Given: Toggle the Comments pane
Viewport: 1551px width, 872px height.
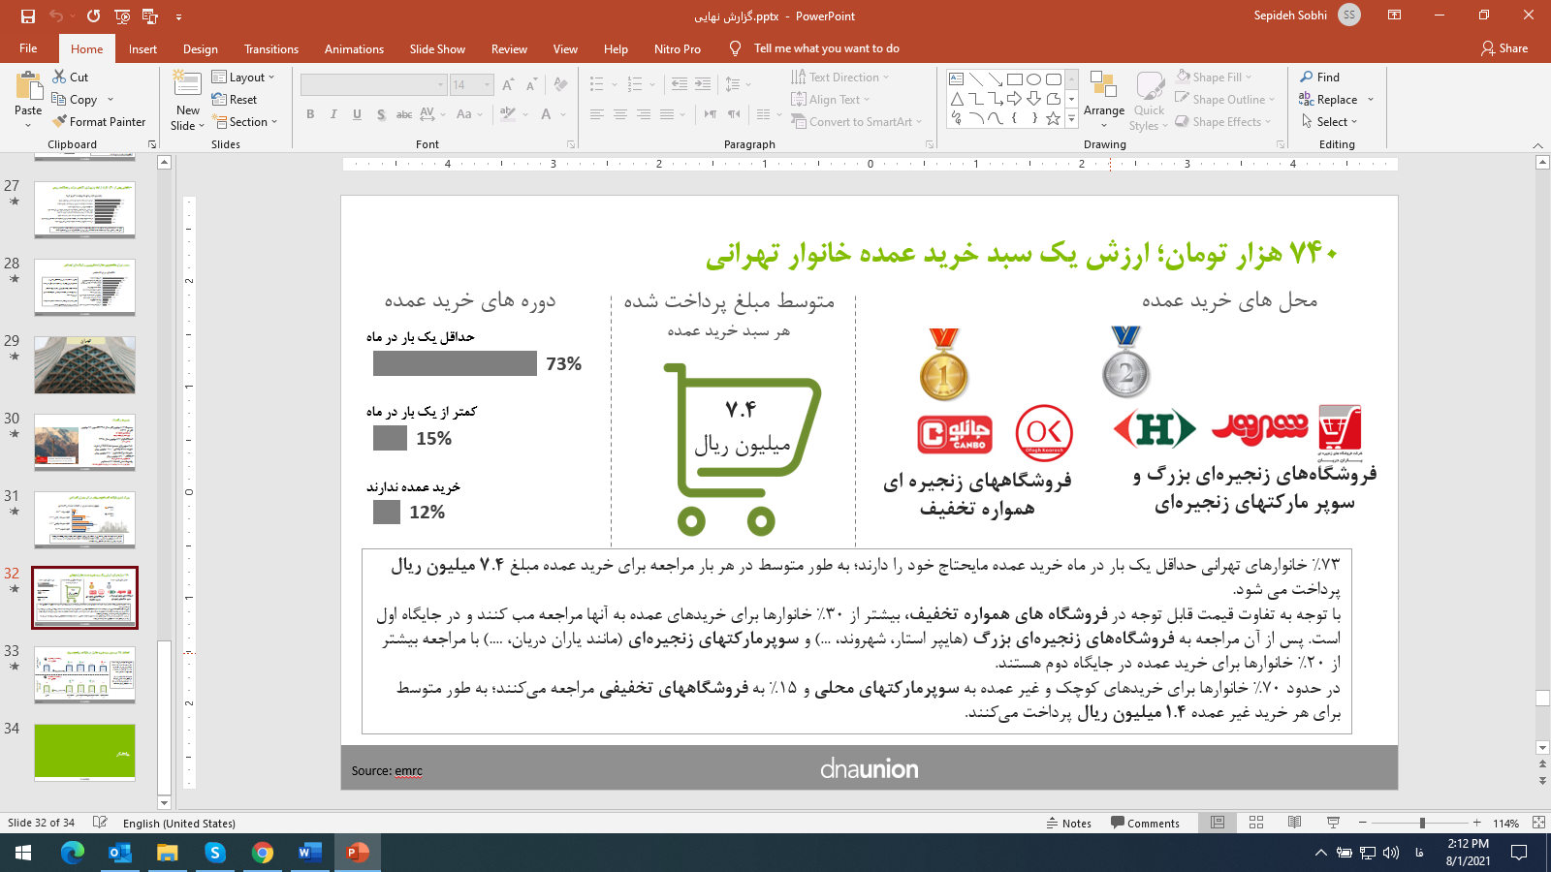Looking at the screenshot, I should [x=1145, y=824].
